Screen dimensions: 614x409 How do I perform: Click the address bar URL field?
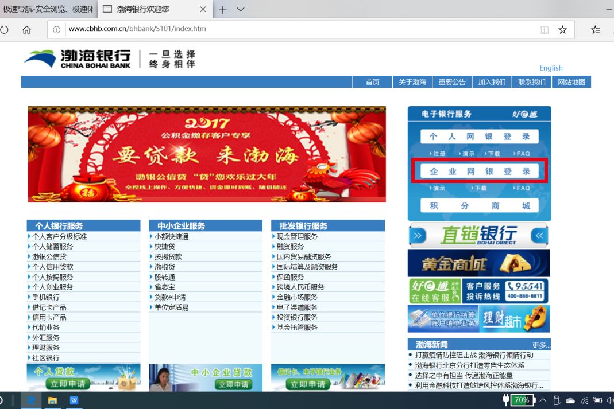point(301,29)
